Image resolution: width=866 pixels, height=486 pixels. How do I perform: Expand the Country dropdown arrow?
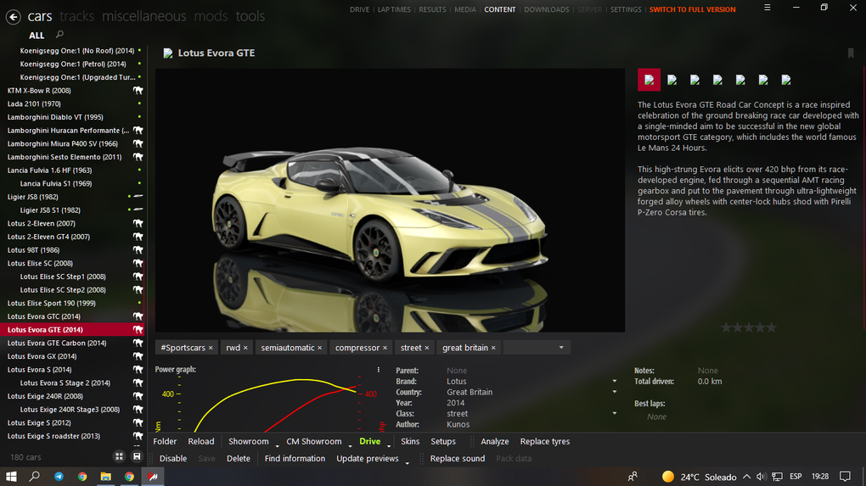[x=614, y=392]
